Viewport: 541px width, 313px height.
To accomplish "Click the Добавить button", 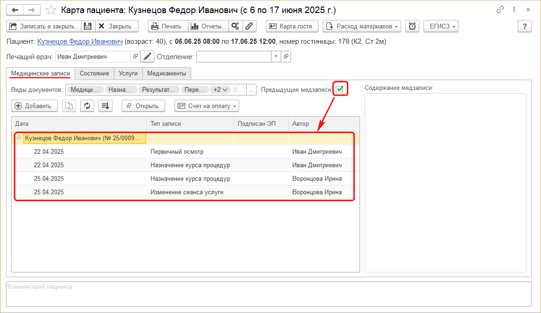I will 34,106.
